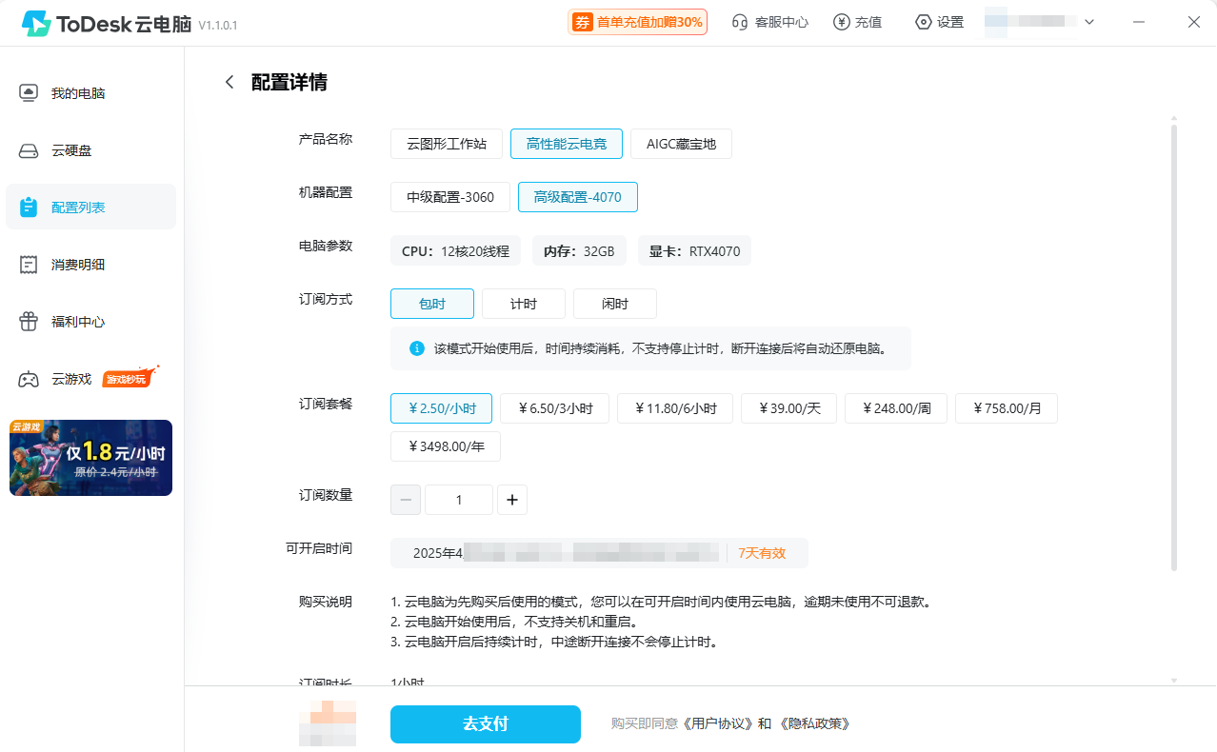The image size is (1217, 752).
Task: Select the 计时 subscription mode
Action: 524,304
